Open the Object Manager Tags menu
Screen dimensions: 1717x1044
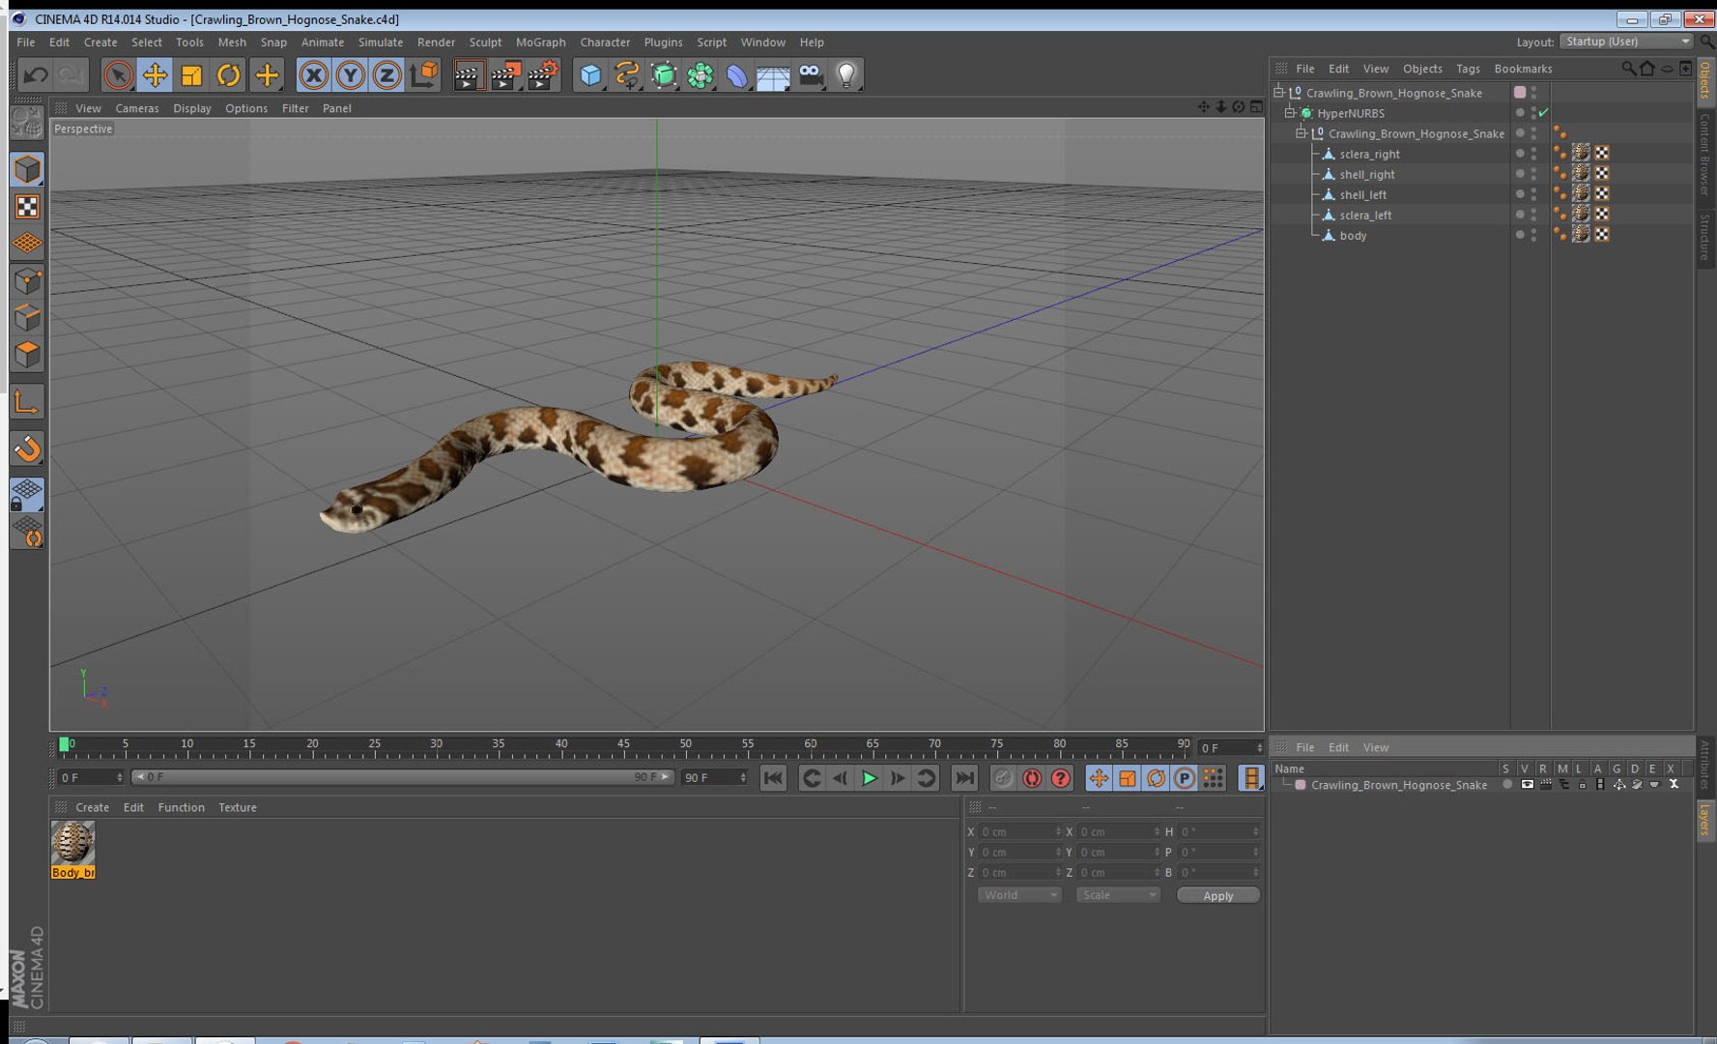pyautogui.click(x=1468, y=69)
